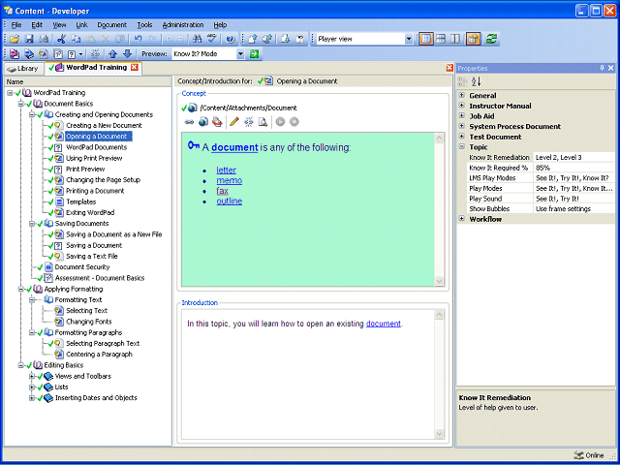This screenshot has width=620, height=465.
Task: Click the green Start Preview arrow button
Action: point(254,54)
